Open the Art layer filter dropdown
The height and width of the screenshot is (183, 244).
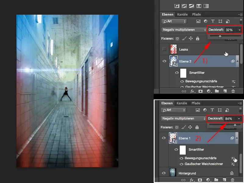(174, 21)
